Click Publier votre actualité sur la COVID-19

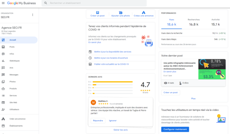[111, 64]
